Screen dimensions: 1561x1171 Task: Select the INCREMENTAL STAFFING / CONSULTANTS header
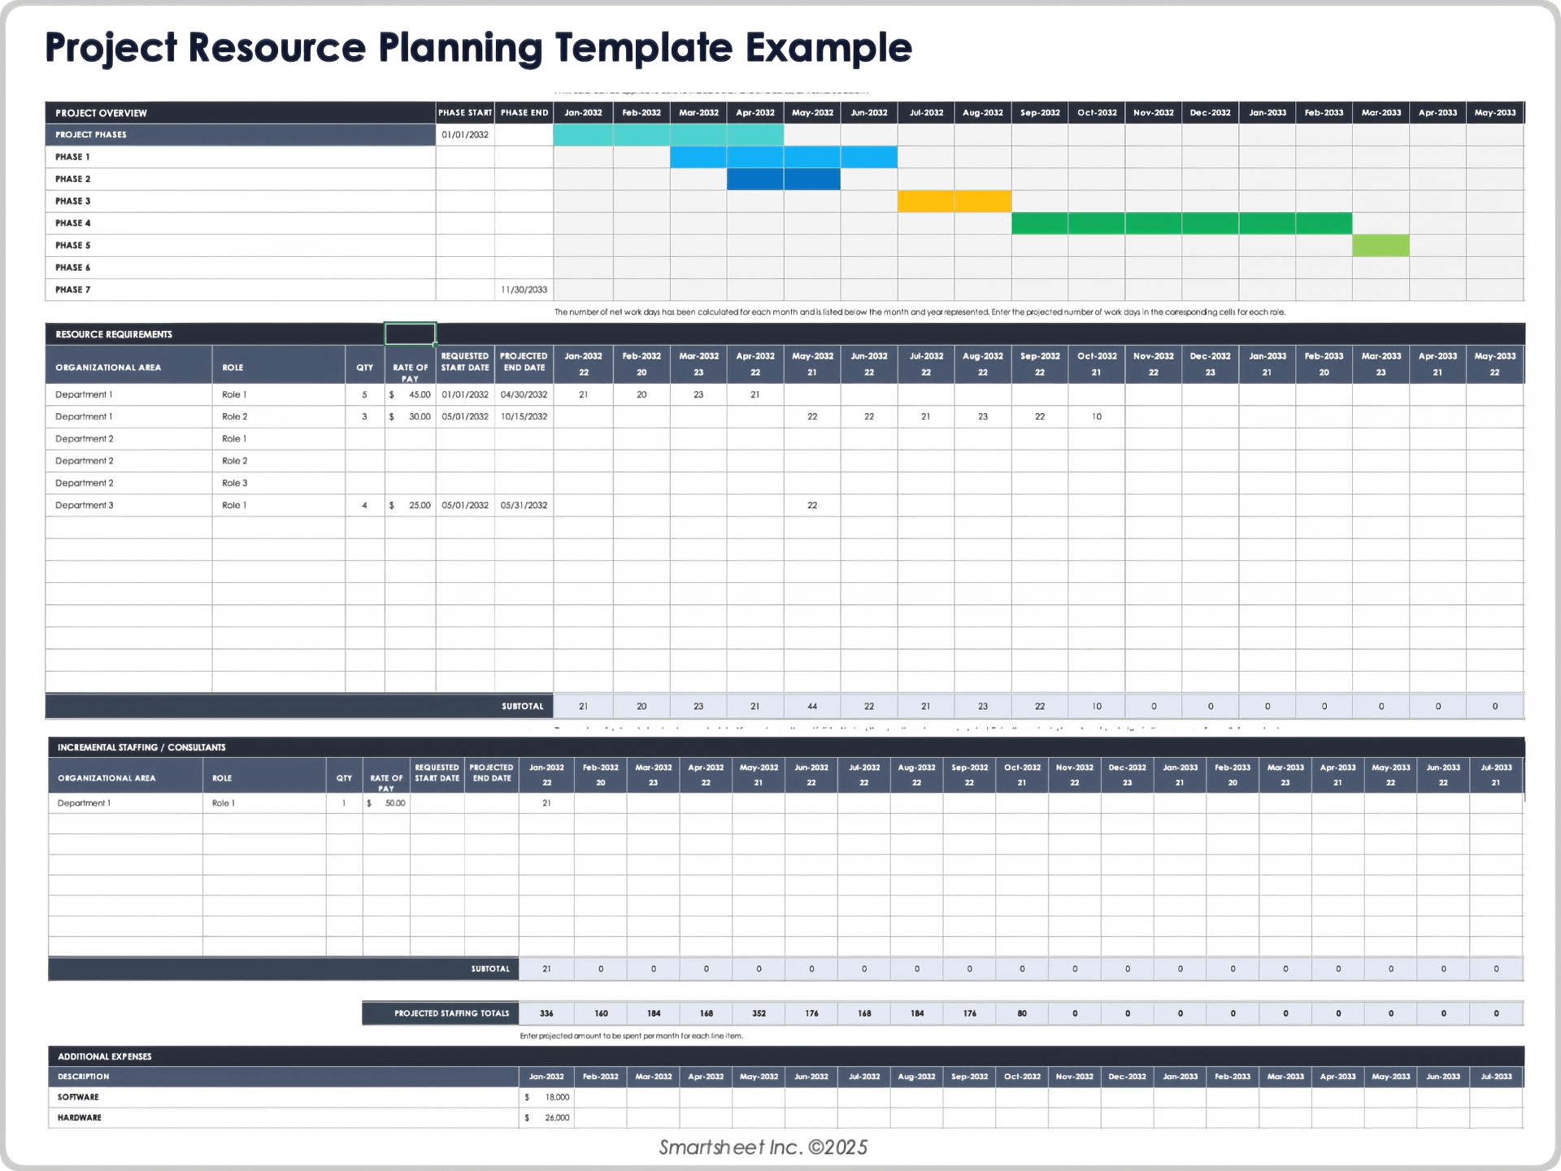coord(141,747)
